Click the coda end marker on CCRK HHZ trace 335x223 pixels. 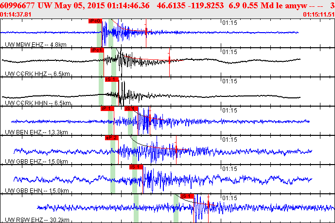point(169,60)
